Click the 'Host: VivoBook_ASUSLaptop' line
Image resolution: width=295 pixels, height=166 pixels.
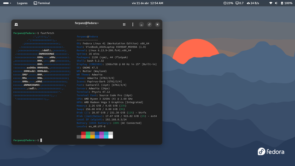click(111, 47)
